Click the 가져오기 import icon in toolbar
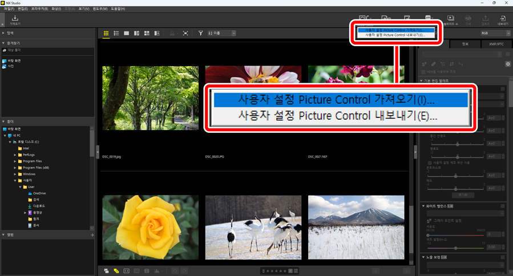Viewport: 513px width, 276px height. click(x=15, y=19)
